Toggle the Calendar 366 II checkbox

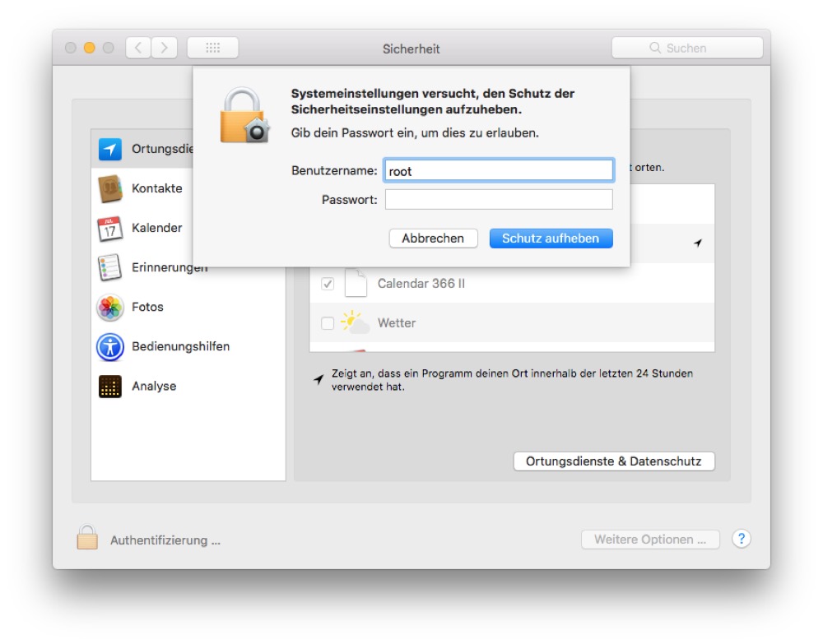tap(328, 284)
